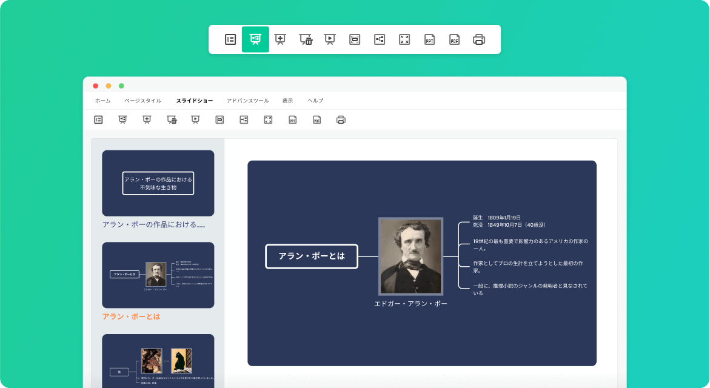
Task: Click slide title アラン・ポーの作品における……
Action: tap(153, 224)
